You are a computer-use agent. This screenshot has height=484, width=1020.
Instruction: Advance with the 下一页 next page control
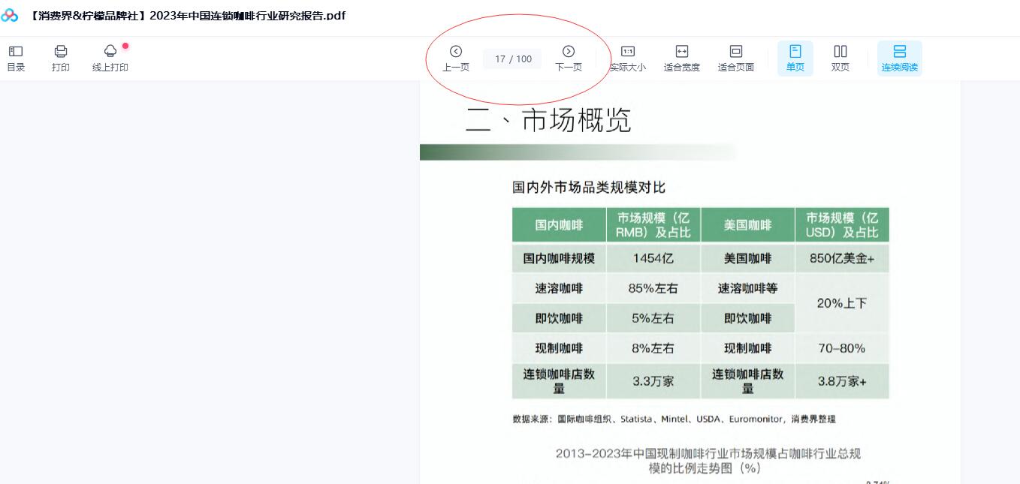click(x=569, y=58)
